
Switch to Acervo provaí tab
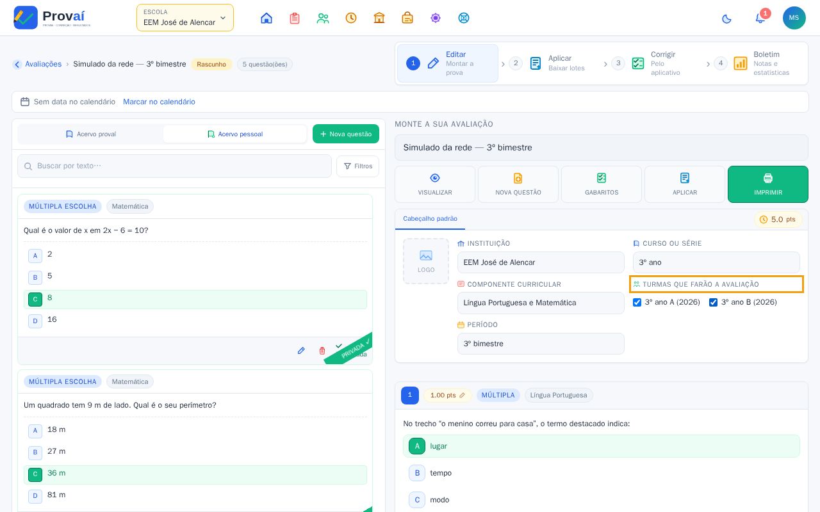coord(90,134)
